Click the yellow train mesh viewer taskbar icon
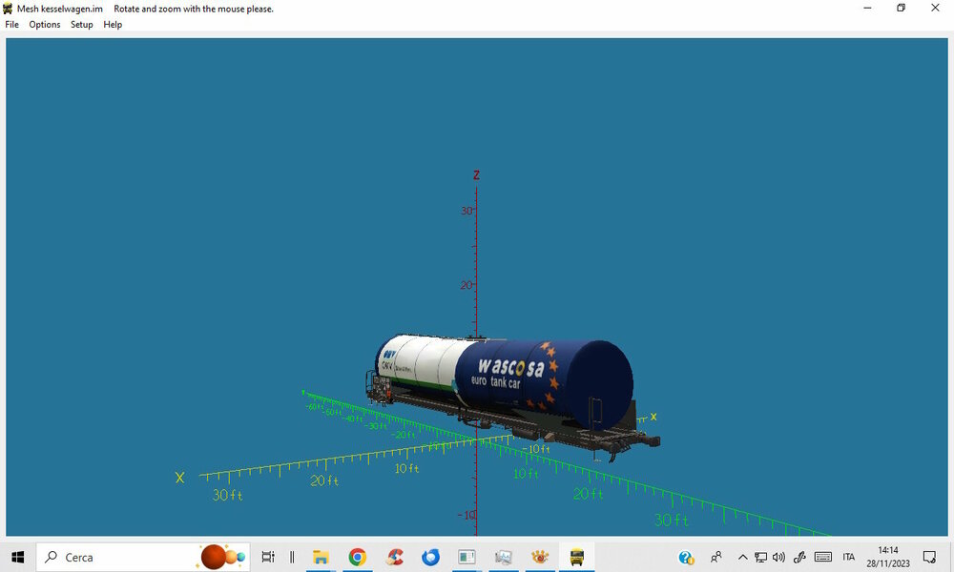Screen dimensions: 954x572 pyautogui.click(x=577, y=557)
